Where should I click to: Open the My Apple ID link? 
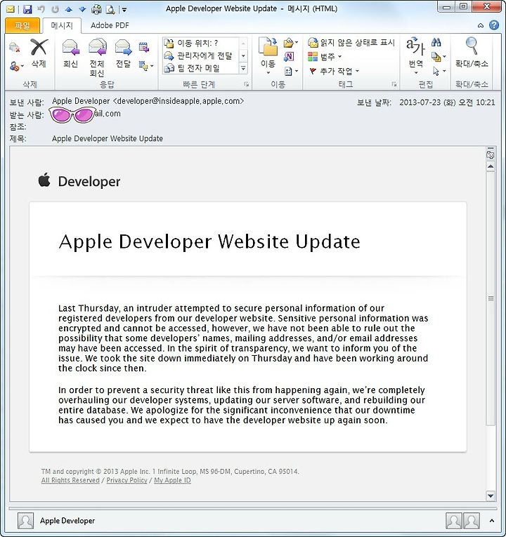[172, 480]
